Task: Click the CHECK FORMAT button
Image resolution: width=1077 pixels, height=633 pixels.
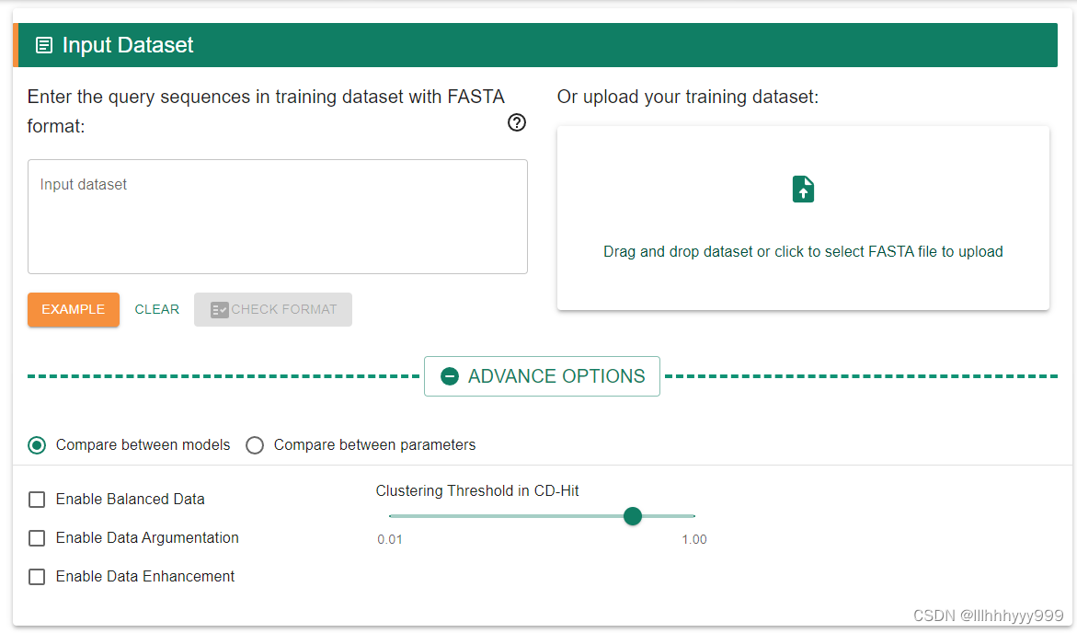Action: (x=272, y=309)
